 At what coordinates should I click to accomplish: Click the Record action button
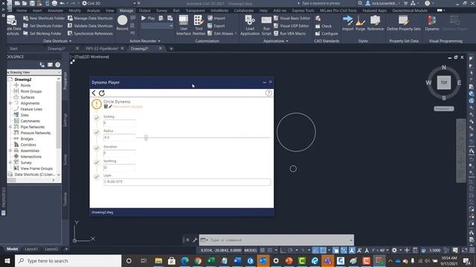(x=122, y=23)
